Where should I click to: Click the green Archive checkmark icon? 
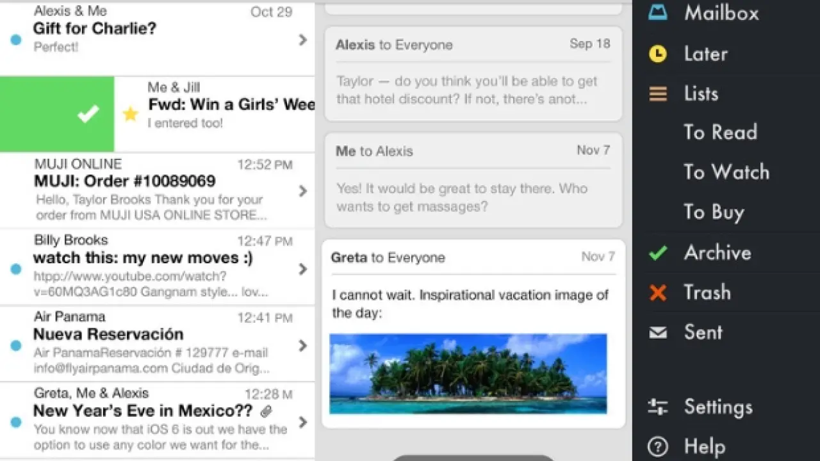[658, 253]
